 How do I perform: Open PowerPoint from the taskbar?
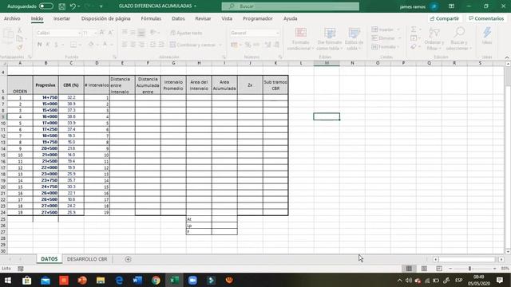(x=82, y=280)
